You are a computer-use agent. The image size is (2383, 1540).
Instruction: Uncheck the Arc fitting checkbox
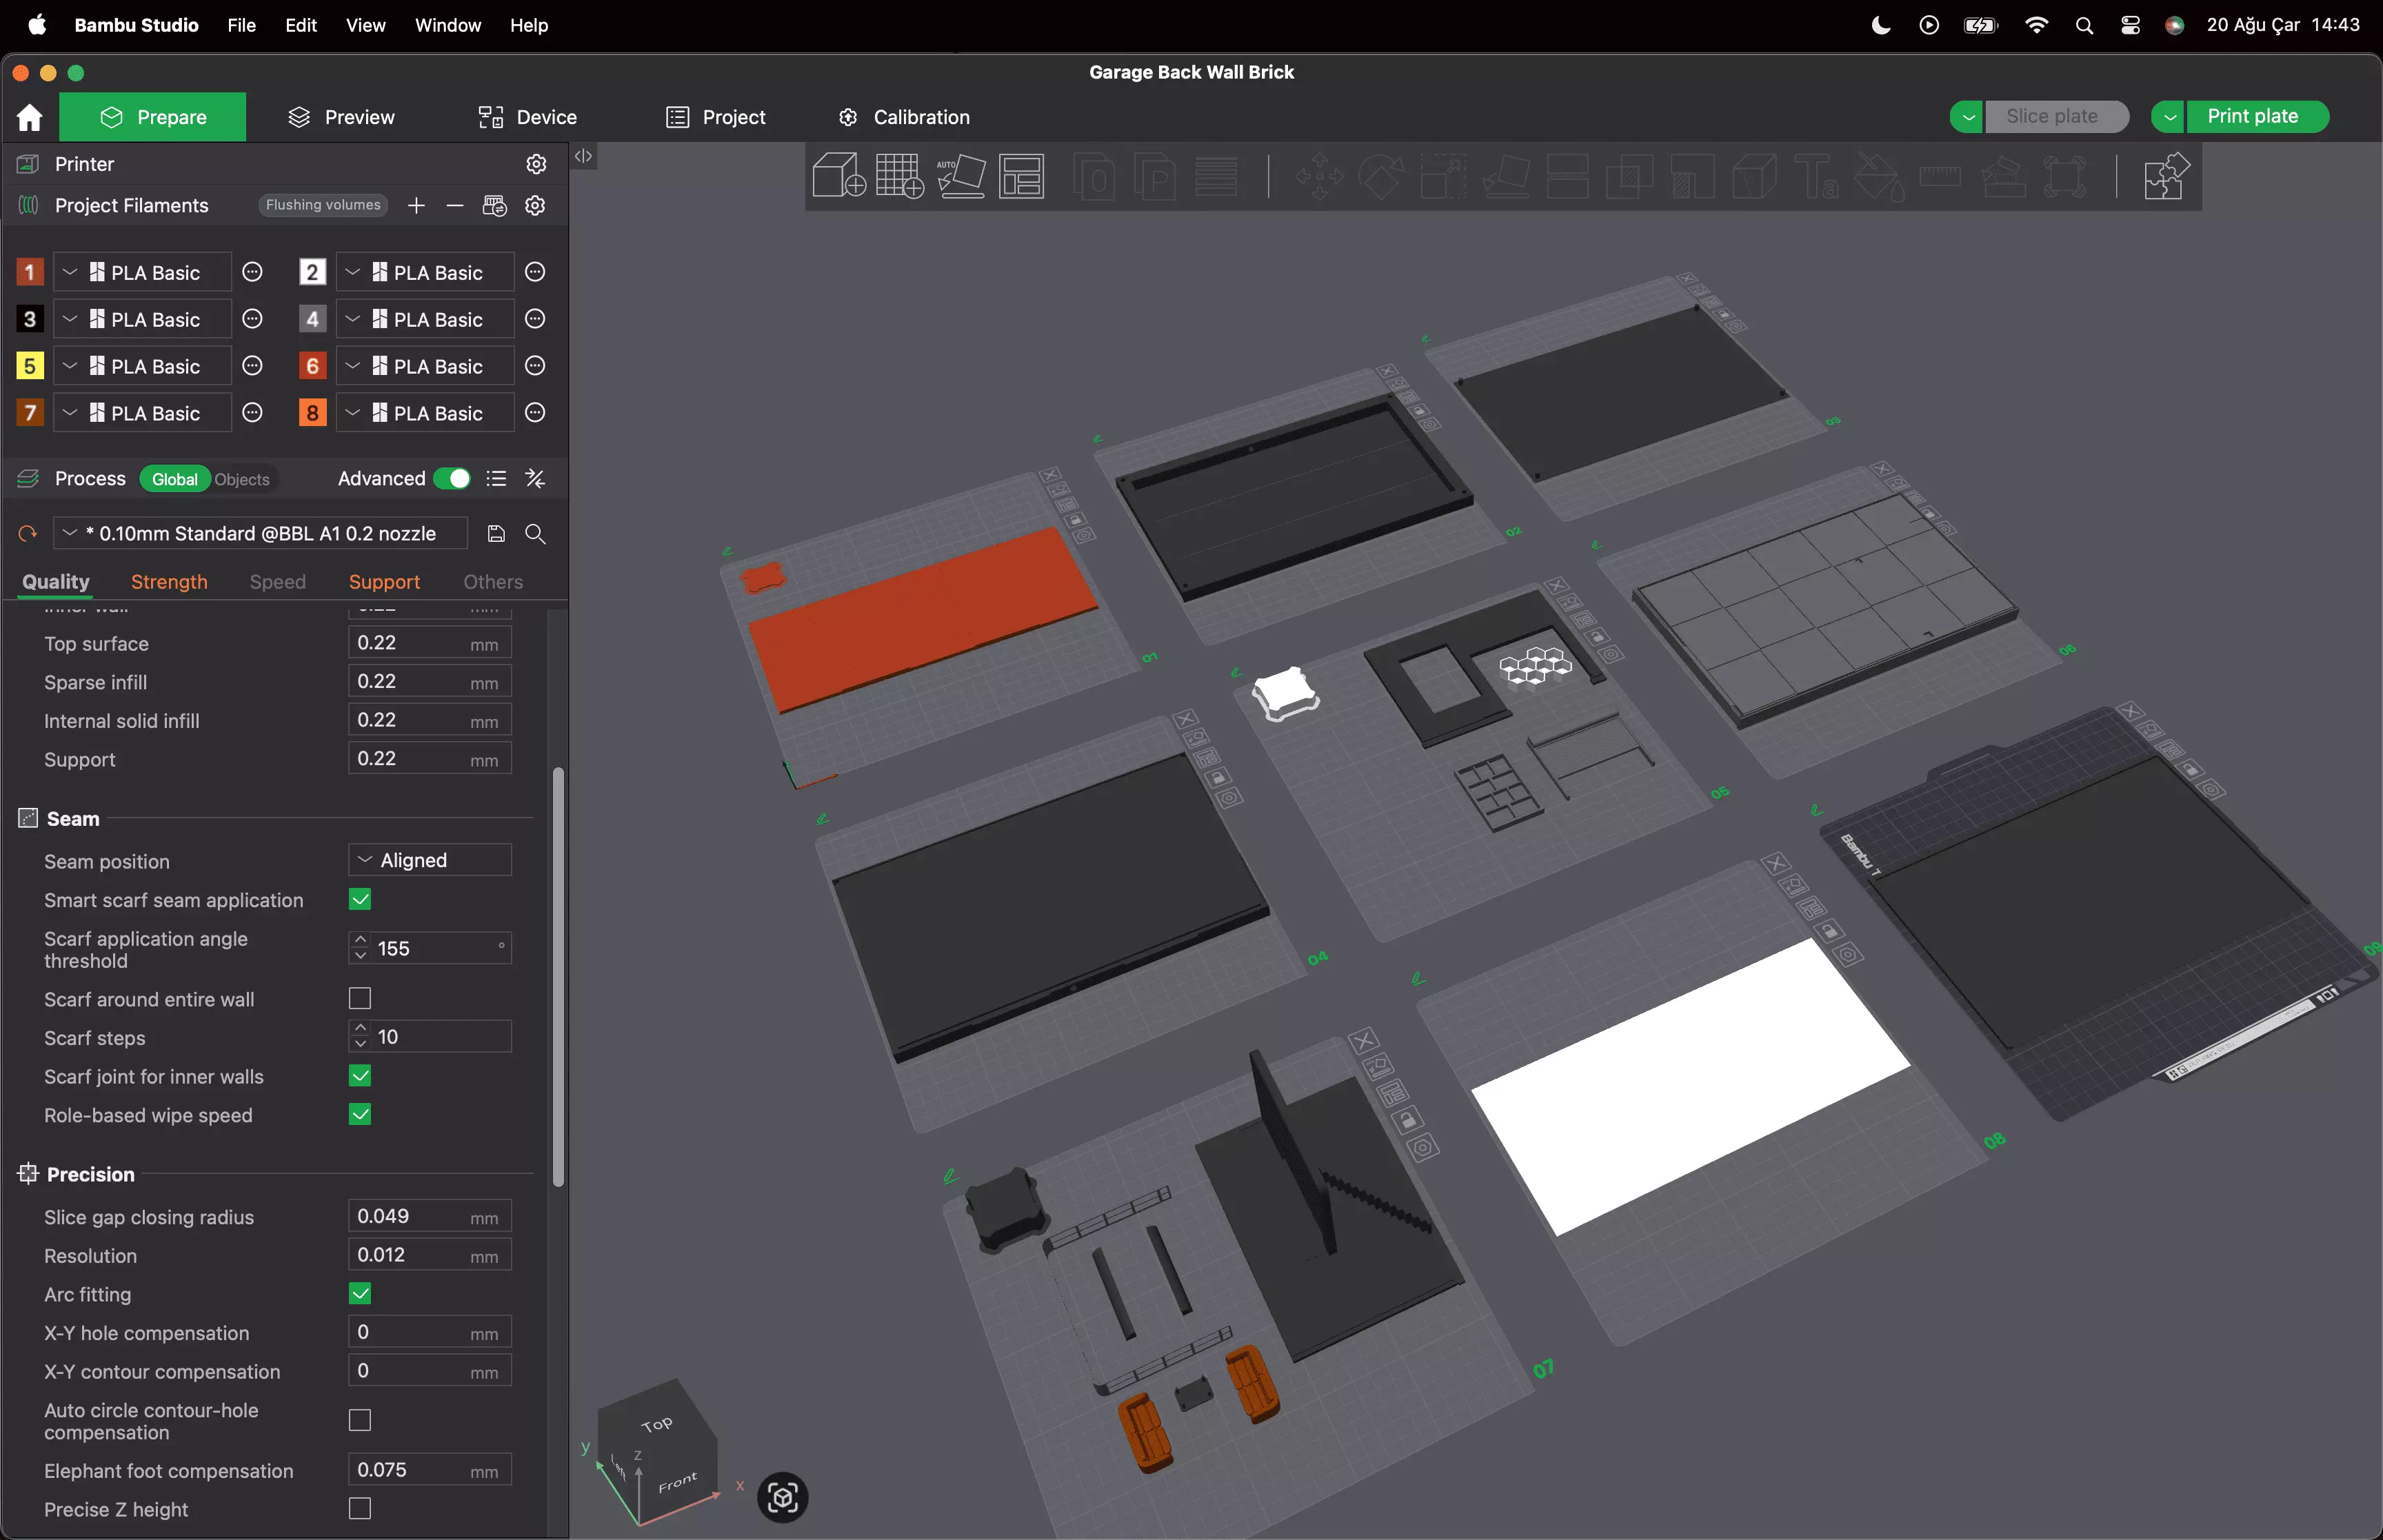click(x=360, y=1294)
